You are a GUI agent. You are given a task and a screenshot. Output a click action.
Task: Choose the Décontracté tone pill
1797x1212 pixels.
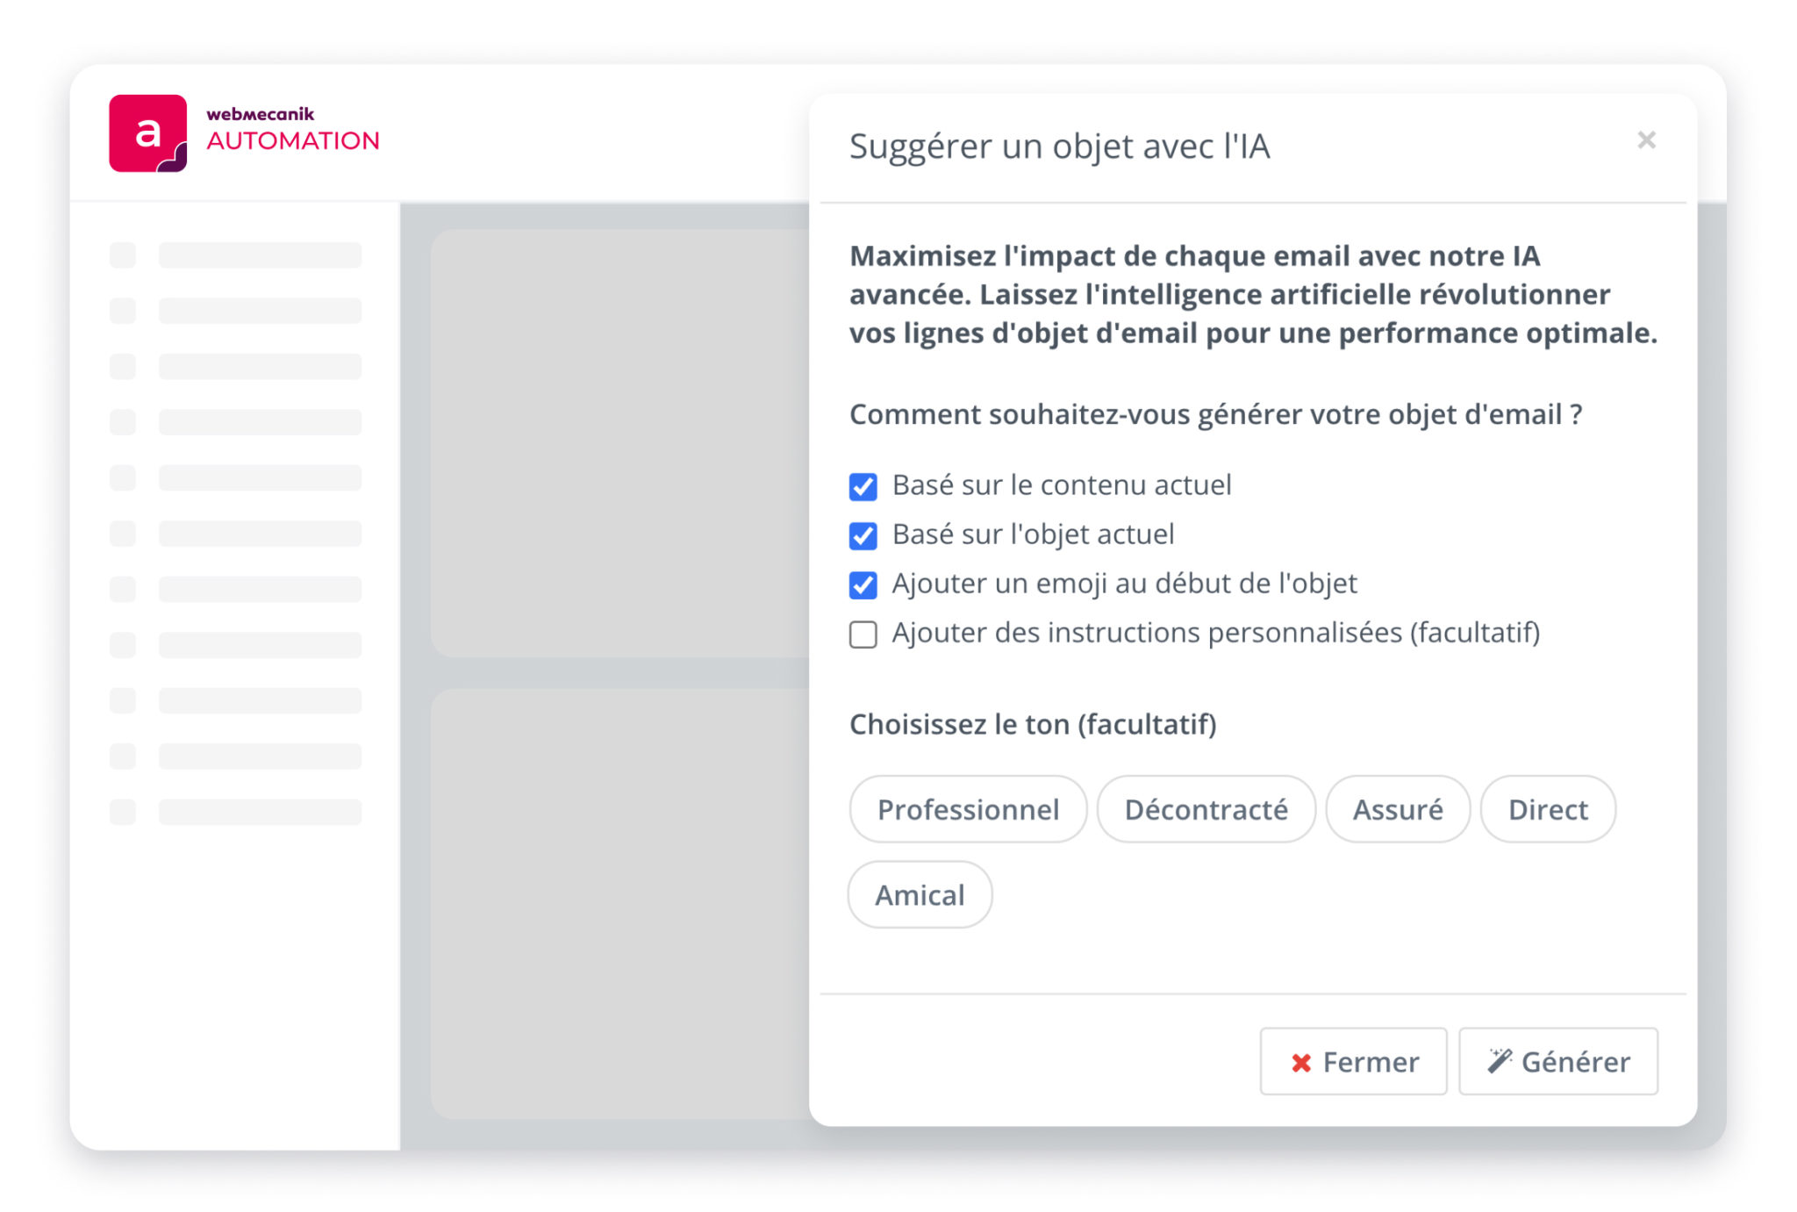(1206, 809)
